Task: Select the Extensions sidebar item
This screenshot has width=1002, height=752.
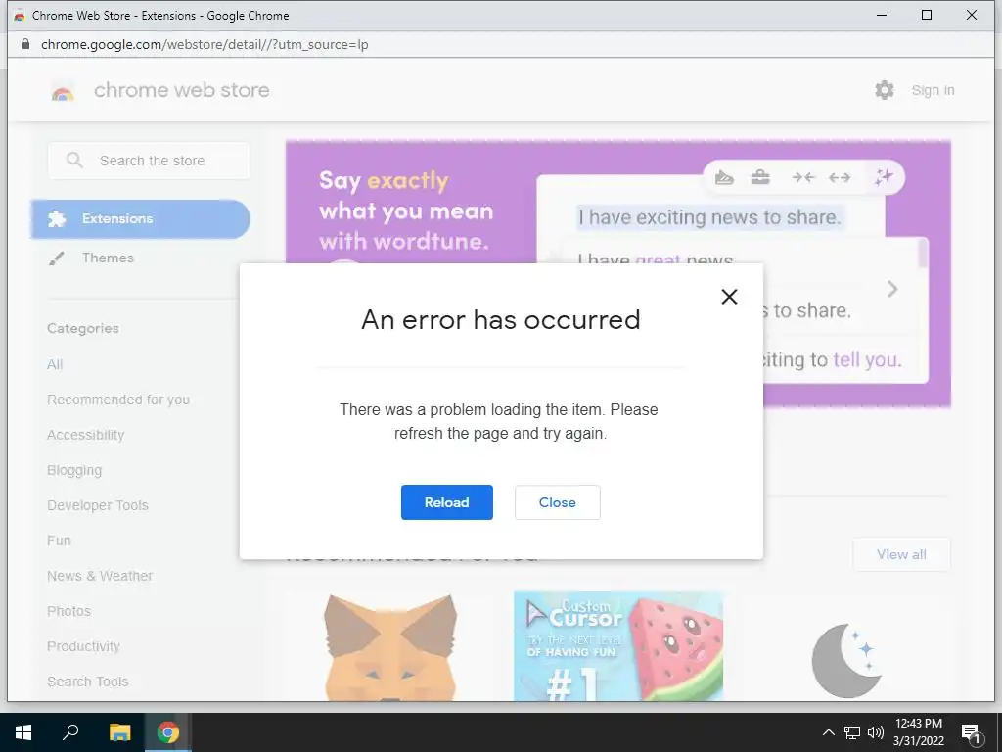Action: tap(141, 218)
